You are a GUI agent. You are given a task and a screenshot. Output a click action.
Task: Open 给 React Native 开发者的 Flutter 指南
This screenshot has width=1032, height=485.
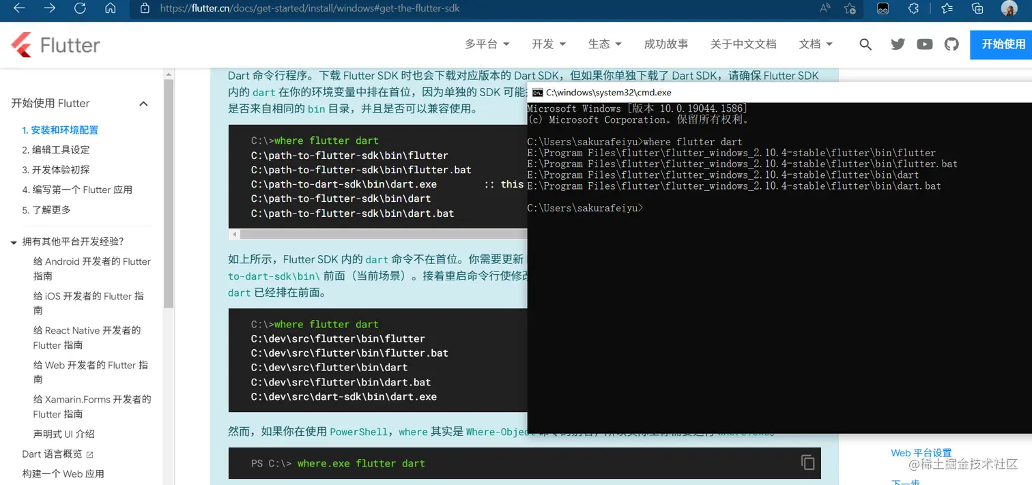[87, 338]
